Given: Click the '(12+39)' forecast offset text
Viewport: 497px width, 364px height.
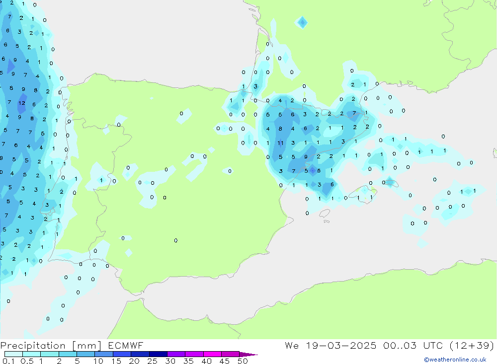Looking at the screenshot, I should click(x=472, y=345).
